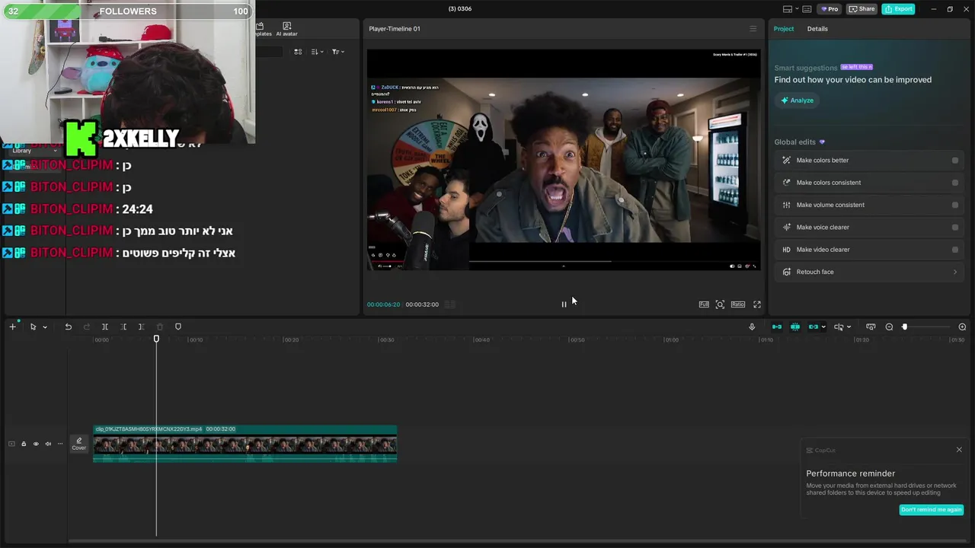
Task: Enable Make colors consistent checkbox
Action: 955,183
